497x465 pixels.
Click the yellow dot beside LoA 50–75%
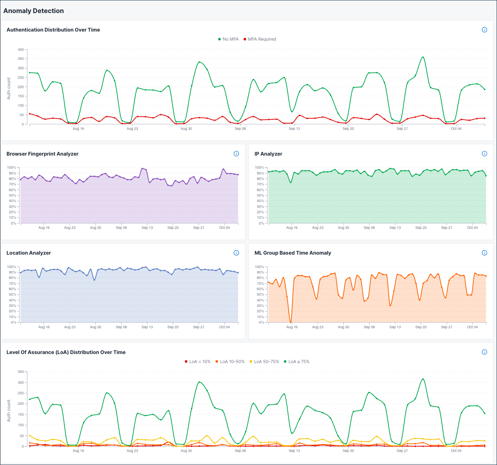[251, 362]
